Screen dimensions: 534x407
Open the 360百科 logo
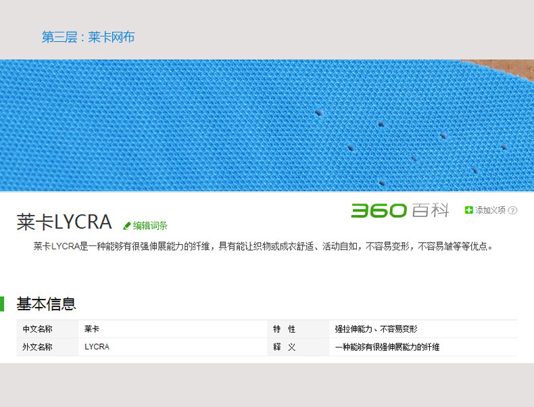click(399, 210)
